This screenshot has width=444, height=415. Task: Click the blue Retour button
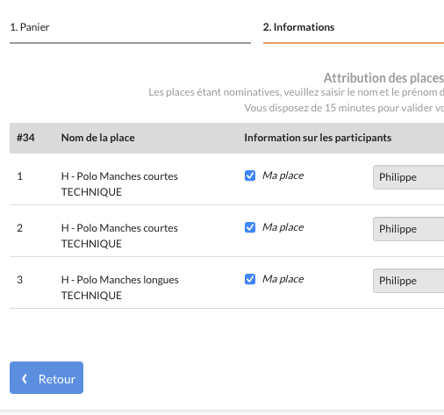pos(47,377)
